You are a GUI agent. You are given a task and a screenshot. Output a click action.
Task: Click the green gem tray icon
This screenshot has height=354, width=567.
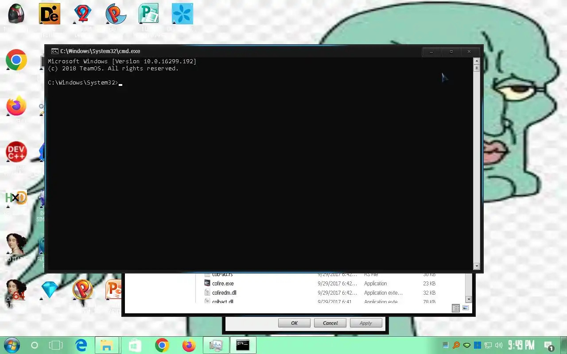[x=467, y=345]
